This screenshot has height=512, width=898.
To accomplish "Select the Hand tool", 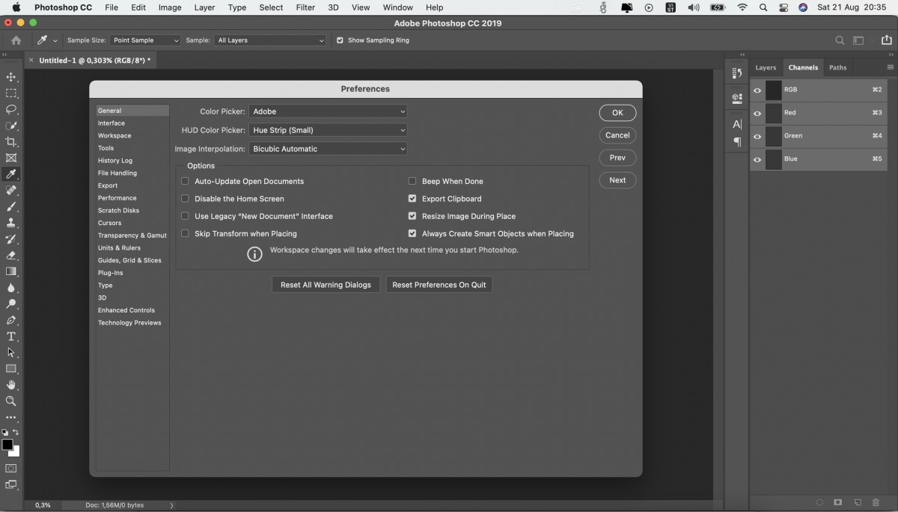I will tap(11, 385).
